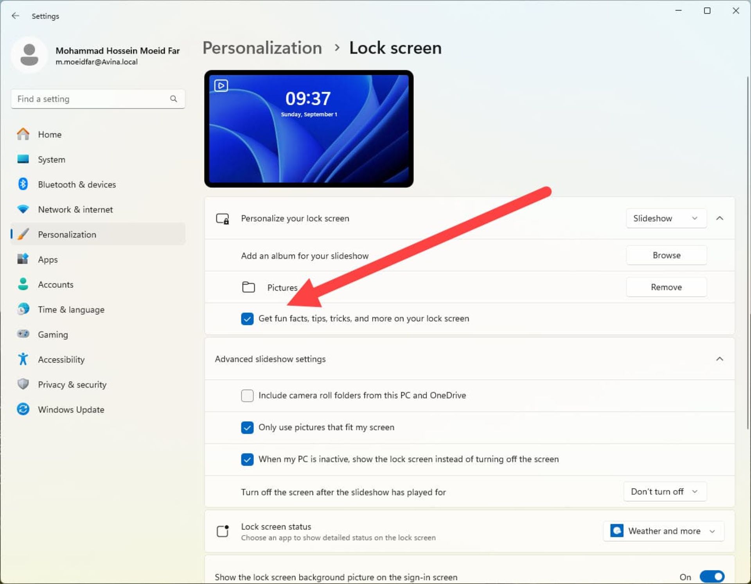Open the Don't turn off dropdown
This screenshot has height=584, width=751.
pos(665,492)
